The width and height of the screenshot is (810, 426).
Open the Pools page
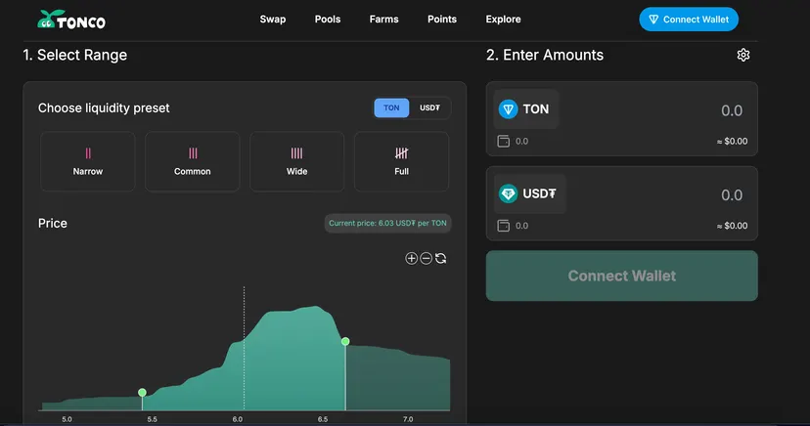pyautogui.click(x=328, y=20)
